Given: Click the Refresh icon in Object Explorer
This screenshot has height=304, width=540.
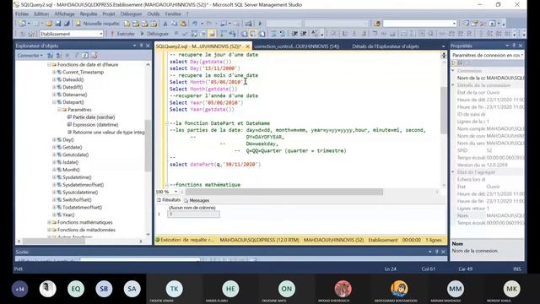Looking at the screenshot, I should [85, 55].
